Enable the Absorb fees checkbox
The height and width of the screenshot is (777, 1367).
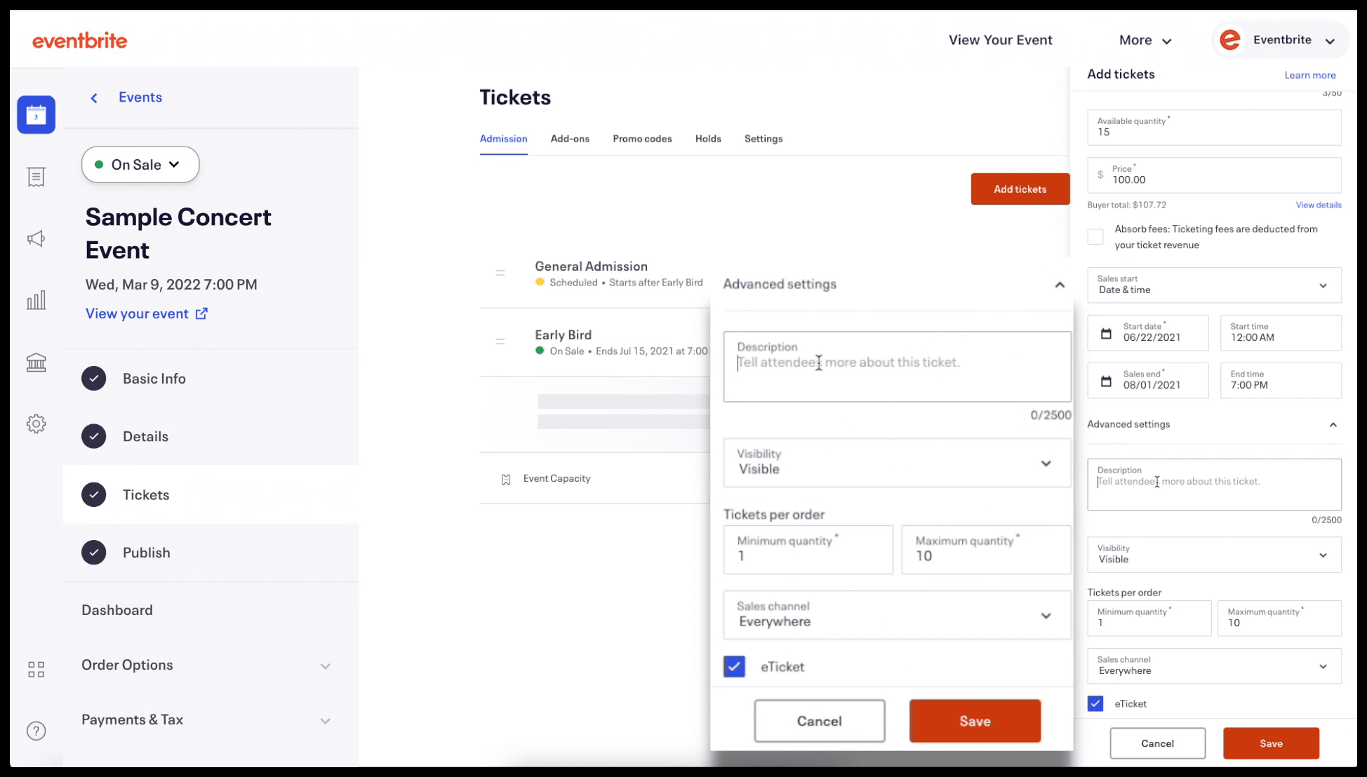pos(1095,236)
